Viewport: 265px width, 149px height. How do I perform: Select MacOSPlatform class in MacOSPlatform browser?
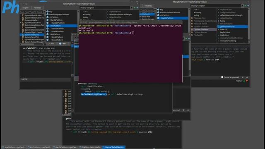[x=172, y=18]
